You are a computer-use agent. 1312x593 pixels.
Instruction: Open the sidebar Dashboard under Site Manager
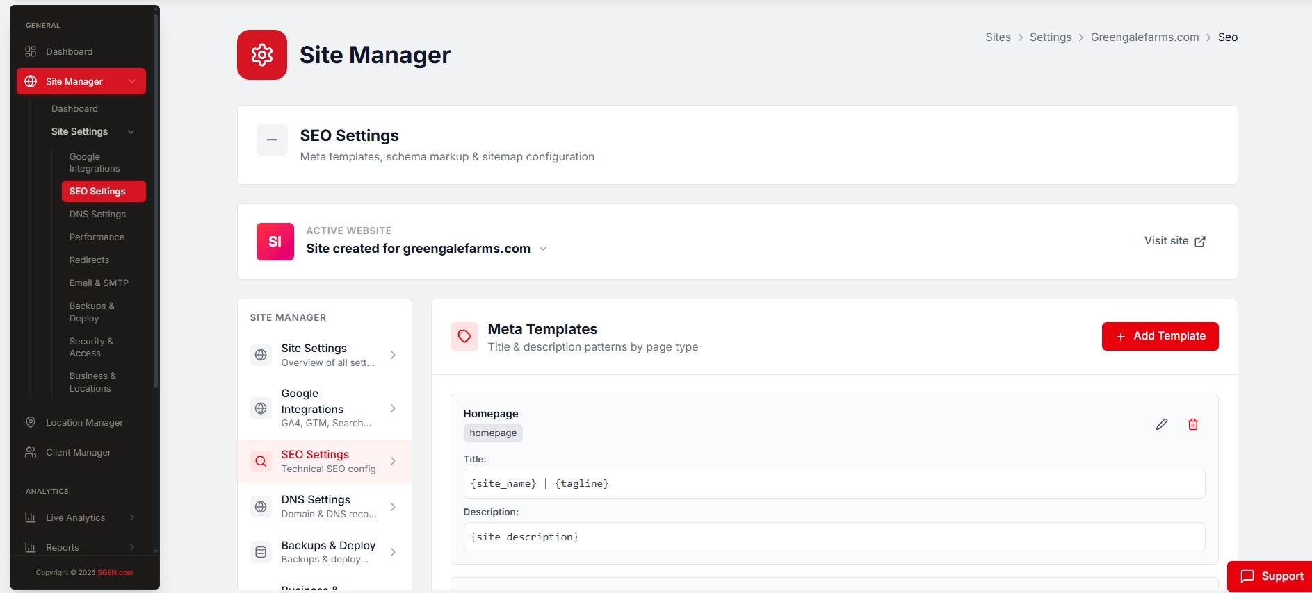[x=74, y=108]
